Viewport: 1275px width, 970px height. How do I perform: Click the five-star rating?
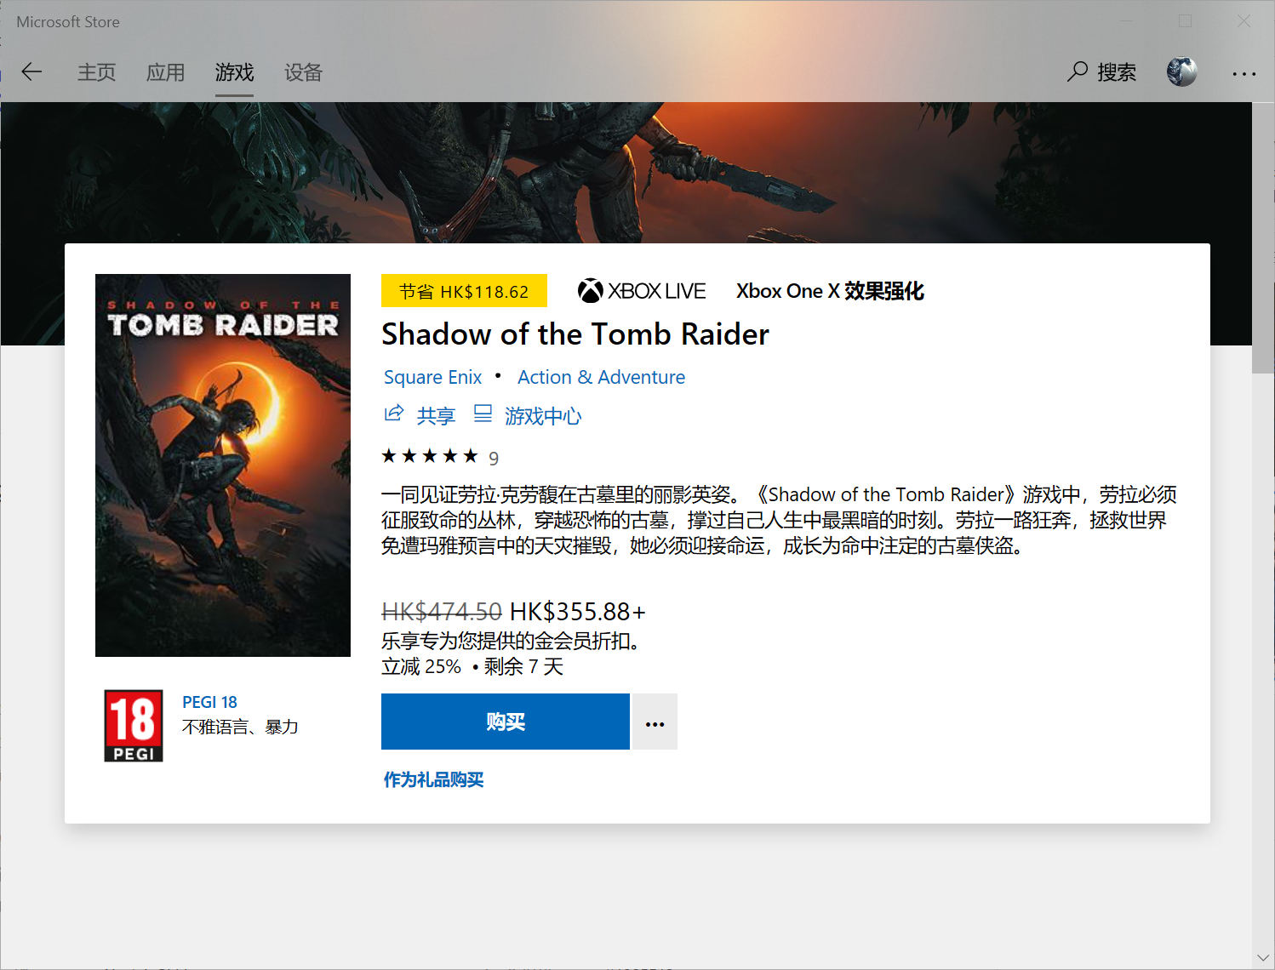tap(430, 457)
